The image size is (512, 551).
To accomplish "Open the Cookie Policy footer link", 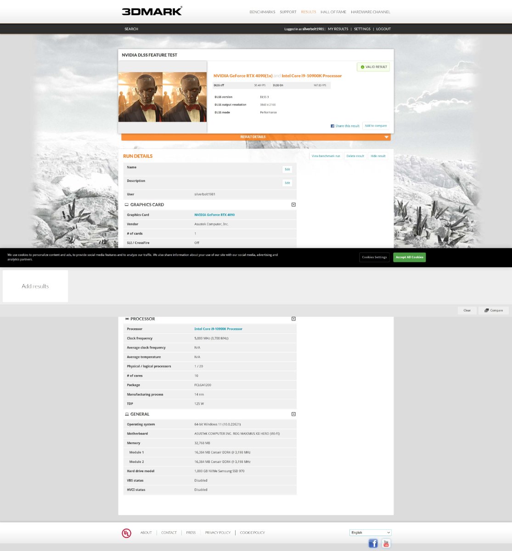I will coord(253,533).
